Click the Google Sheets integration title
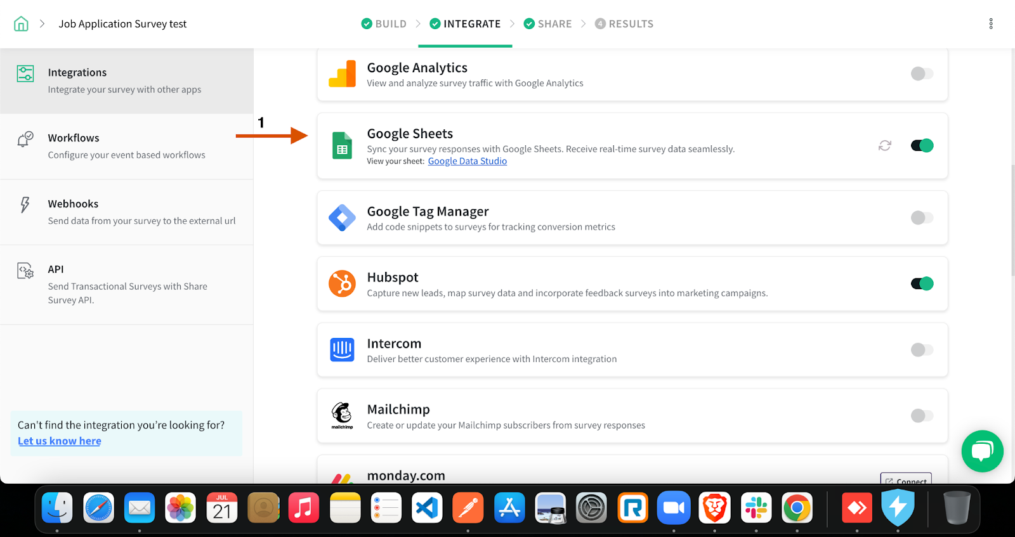Viewport: 1015px width, 537px height. tap(410, 134)
